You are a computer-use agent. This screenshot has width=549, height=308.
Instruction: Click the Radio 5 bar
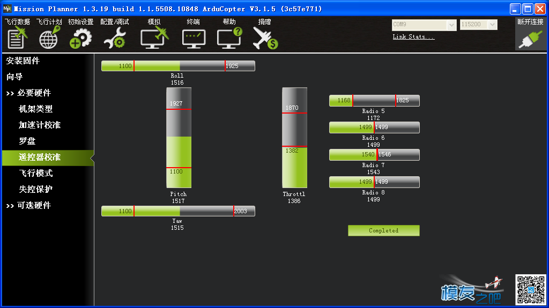[x=374, y=101]
